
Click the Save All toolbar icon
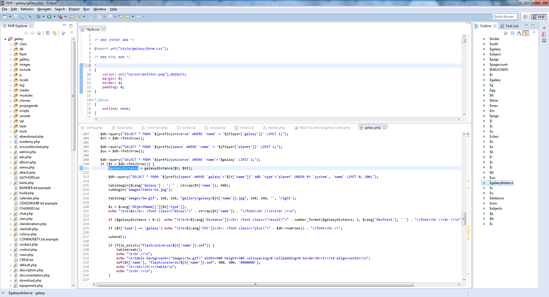point(22,17)
